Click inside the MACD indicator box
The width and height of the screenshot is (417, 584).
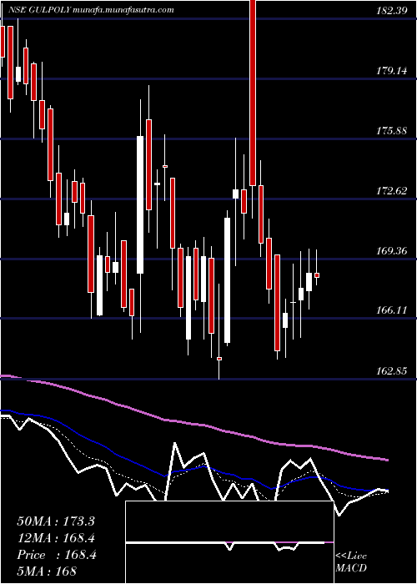[x=229, y=542]
